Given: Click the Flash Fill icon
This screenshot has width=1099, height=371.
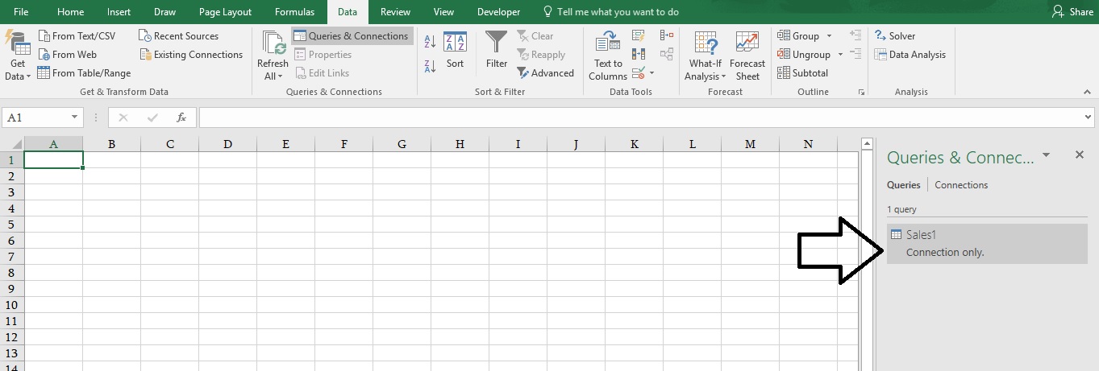Looking at the screenshot, I should pyautogui.click(x=639, y=35).
